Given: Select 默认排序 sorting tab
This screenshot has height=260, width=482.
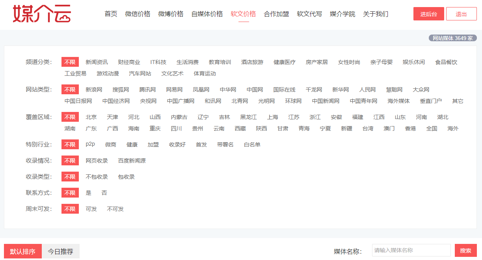Looking at the screenshot, I should click(x=22, y=251).
